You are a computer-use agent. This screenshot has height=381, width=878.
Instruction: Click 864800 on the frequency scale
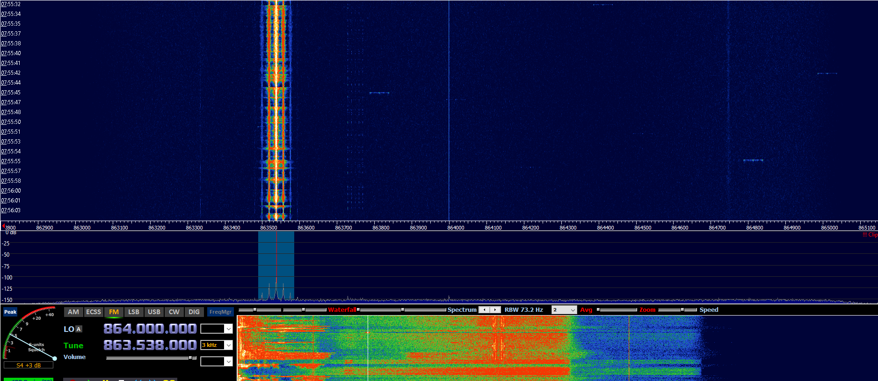(x=755, y=228)
